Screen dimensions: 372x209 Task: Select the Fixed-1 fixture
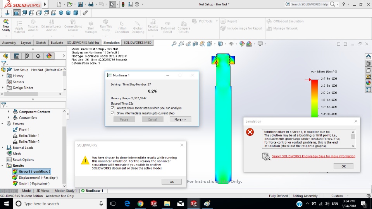21,130
